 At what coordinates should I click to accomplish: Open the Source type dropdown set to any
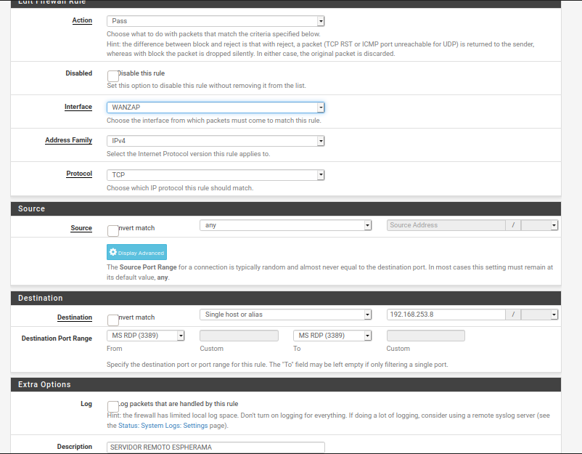pyautogui.click(x=285, y=225)
